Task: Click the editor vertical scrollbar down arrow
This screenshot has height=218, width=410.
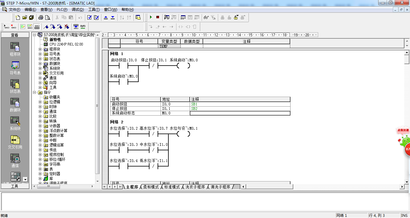Action: (x=407, y=182)
